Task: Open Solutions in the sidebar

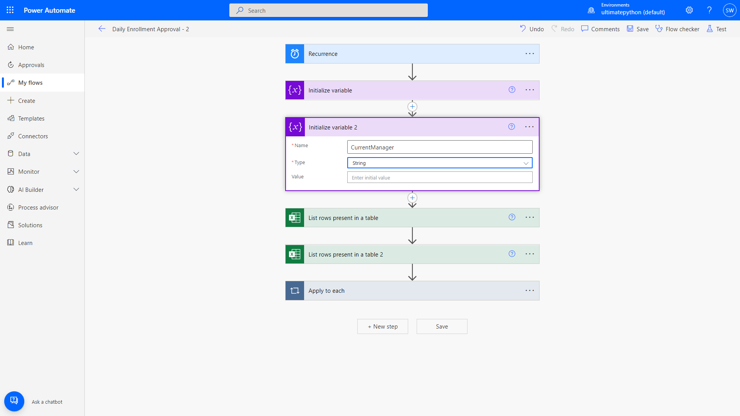Action: coord(42,225)
